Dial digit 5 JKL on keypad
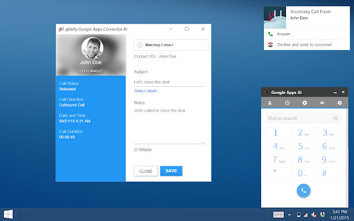354x221 pixels. click(304, 147)
